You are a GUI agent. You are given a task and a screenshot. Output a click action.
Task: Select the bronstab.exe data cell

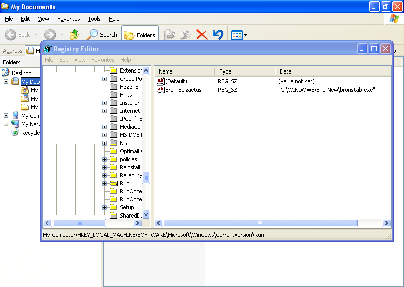tap(326, 90)
